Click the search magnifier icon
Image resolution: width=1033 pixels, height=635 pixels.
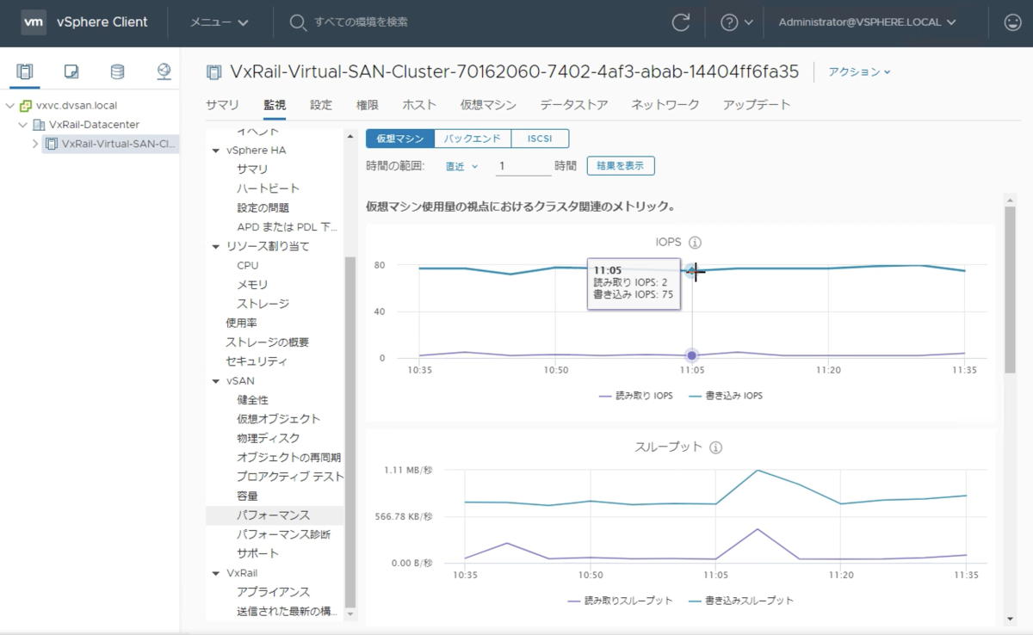[298, 22]
